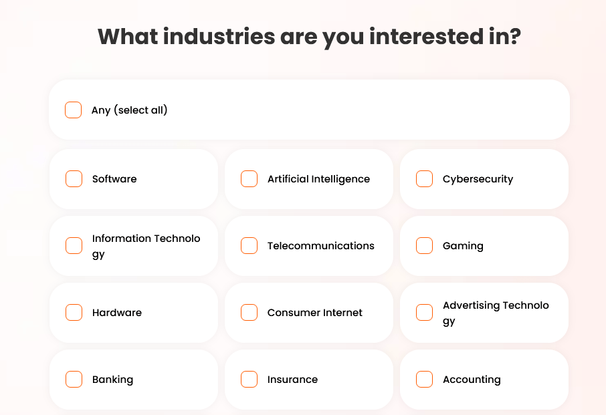Check the Gaming checkbox

click(x=424, y=245)
